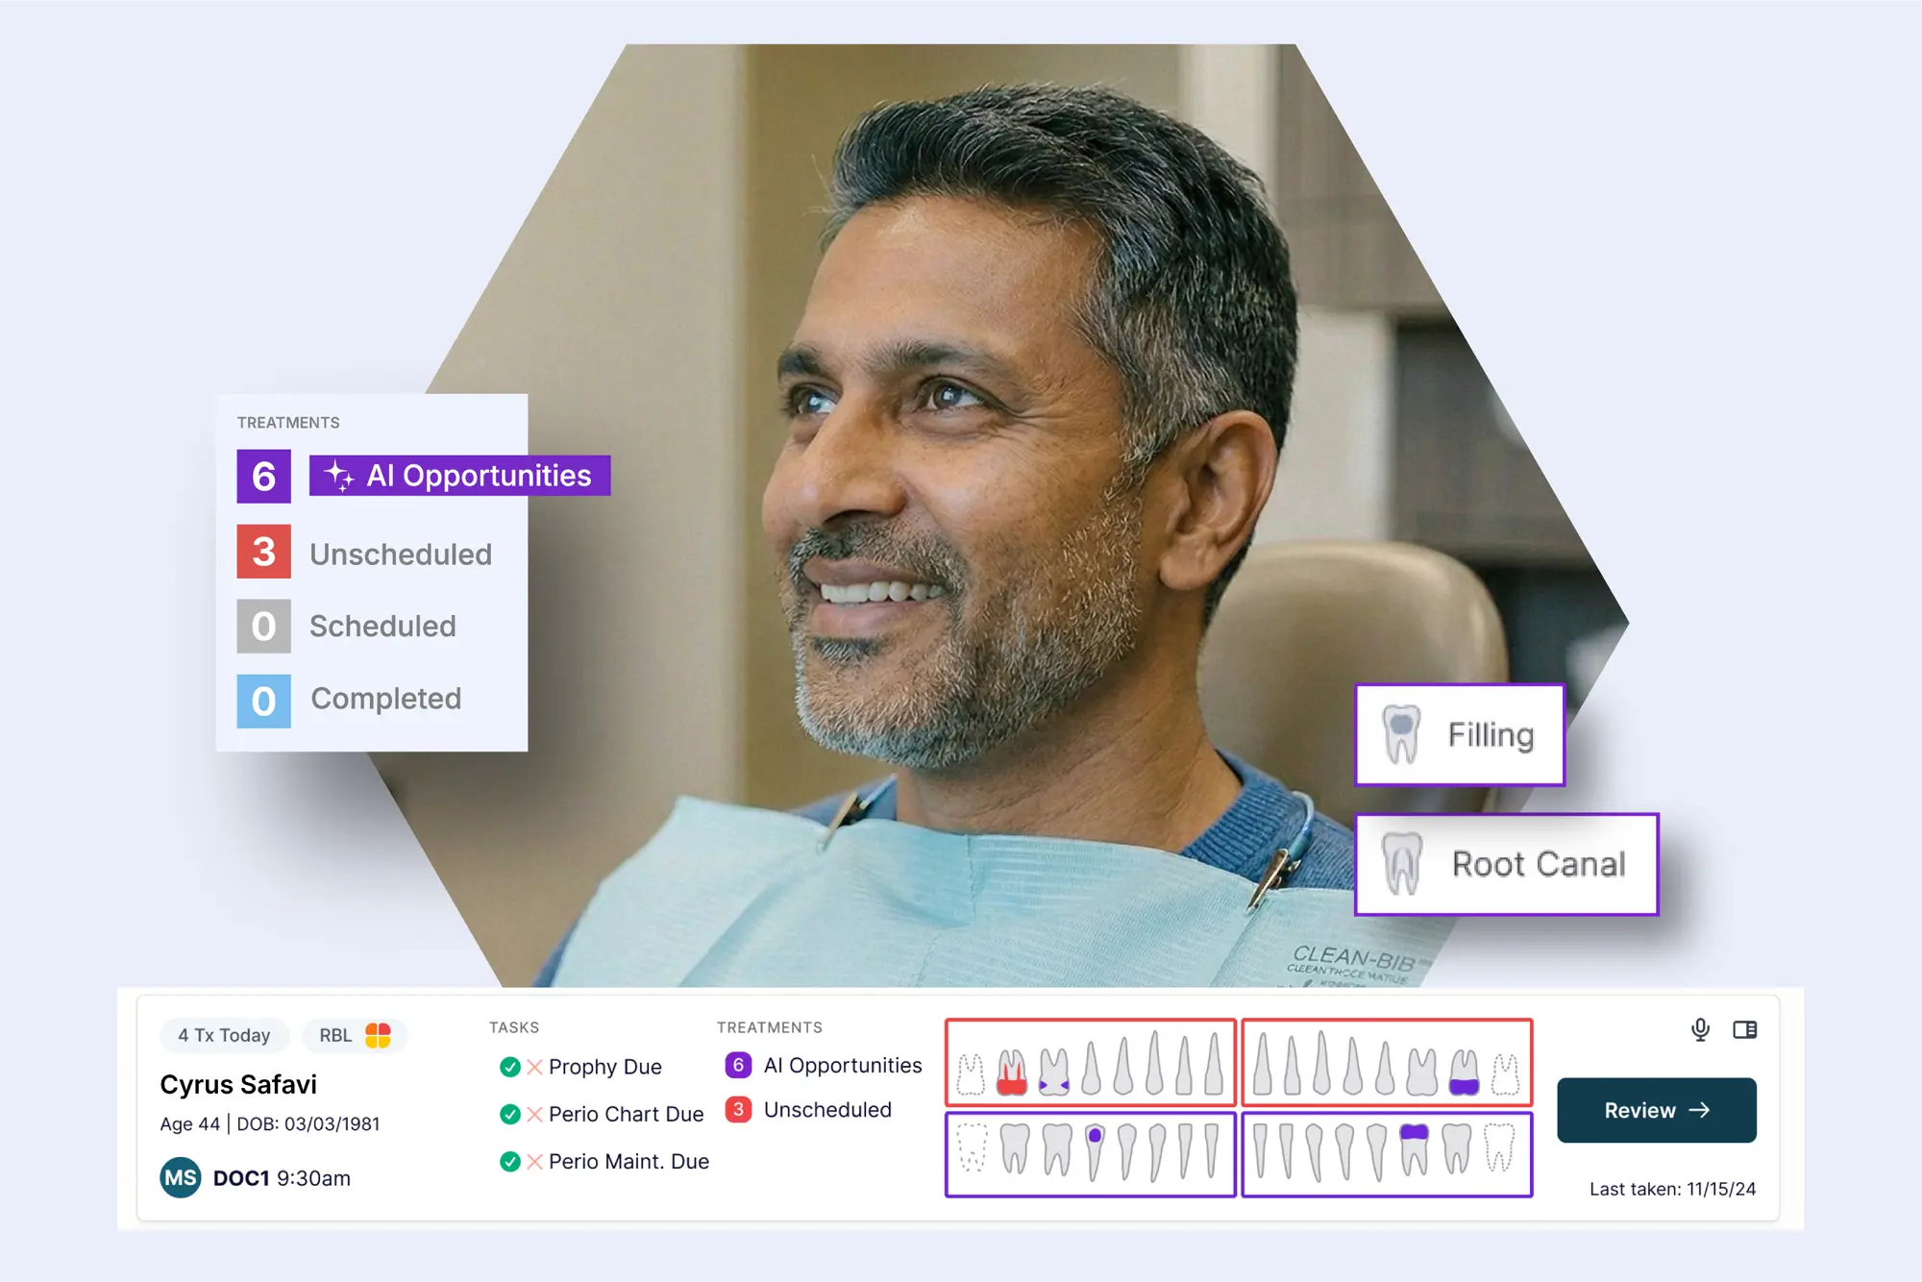Check the green tick for Prophy Due

(x=510, y=1067)
